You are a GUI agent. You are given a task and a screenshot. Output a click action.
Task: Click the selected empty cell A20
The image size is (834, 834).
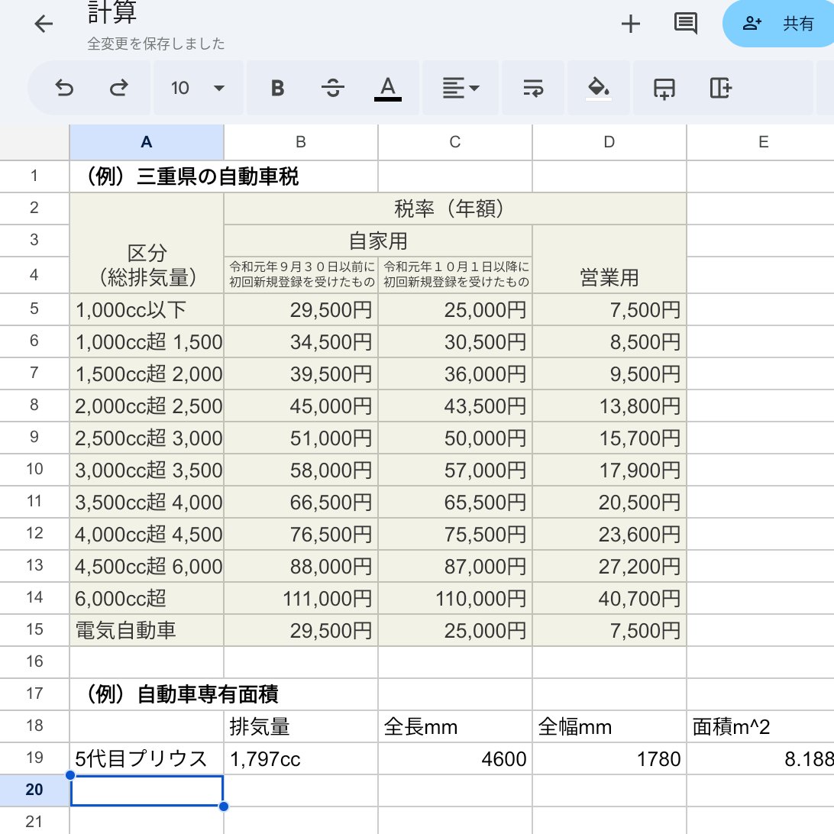[147, 790]
